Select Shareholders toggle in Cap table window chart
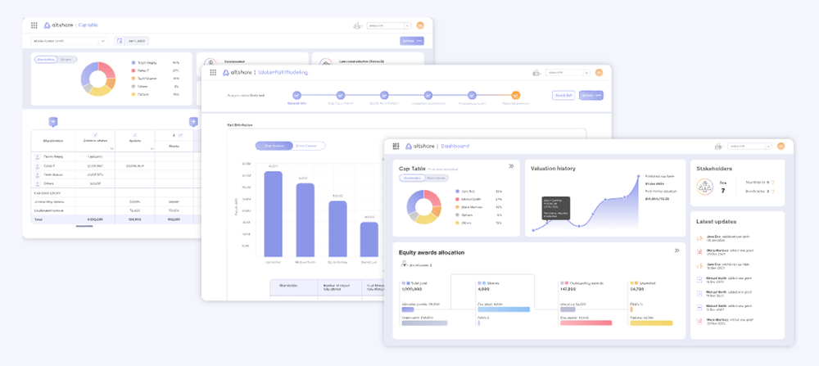This screenshot has width=819, height=366. (x=45, y=60)
